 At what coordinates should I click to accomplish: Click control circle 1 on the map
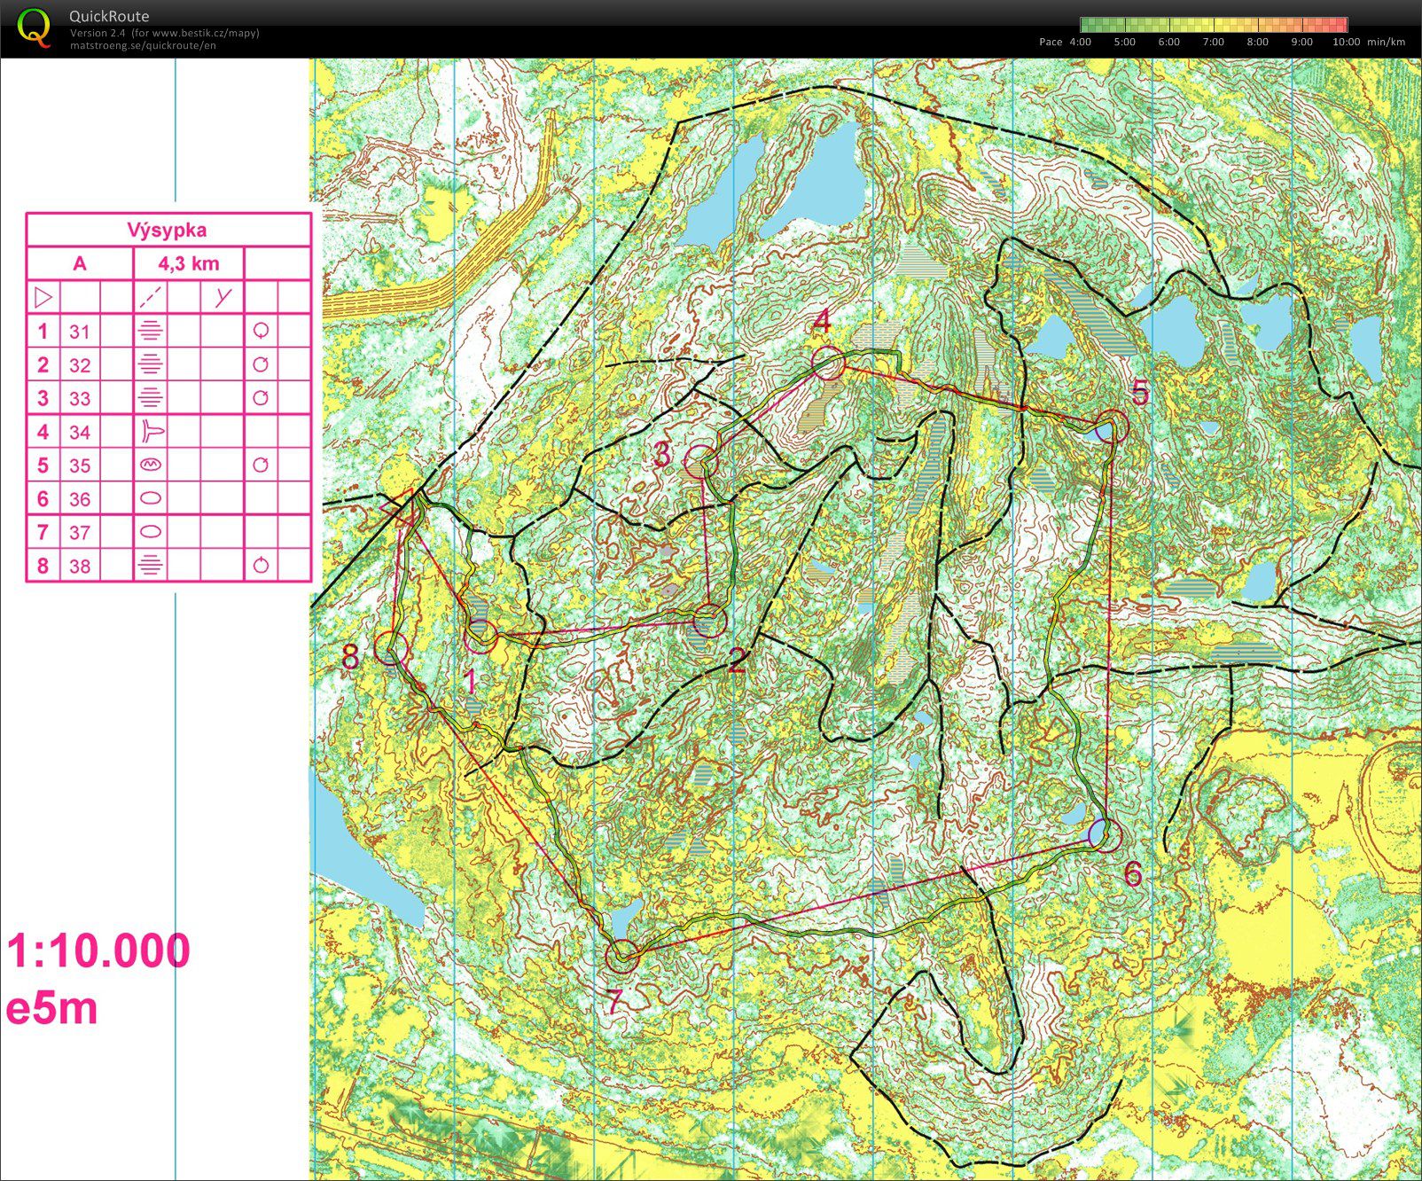pyautogui.click(x=481, y=636)
